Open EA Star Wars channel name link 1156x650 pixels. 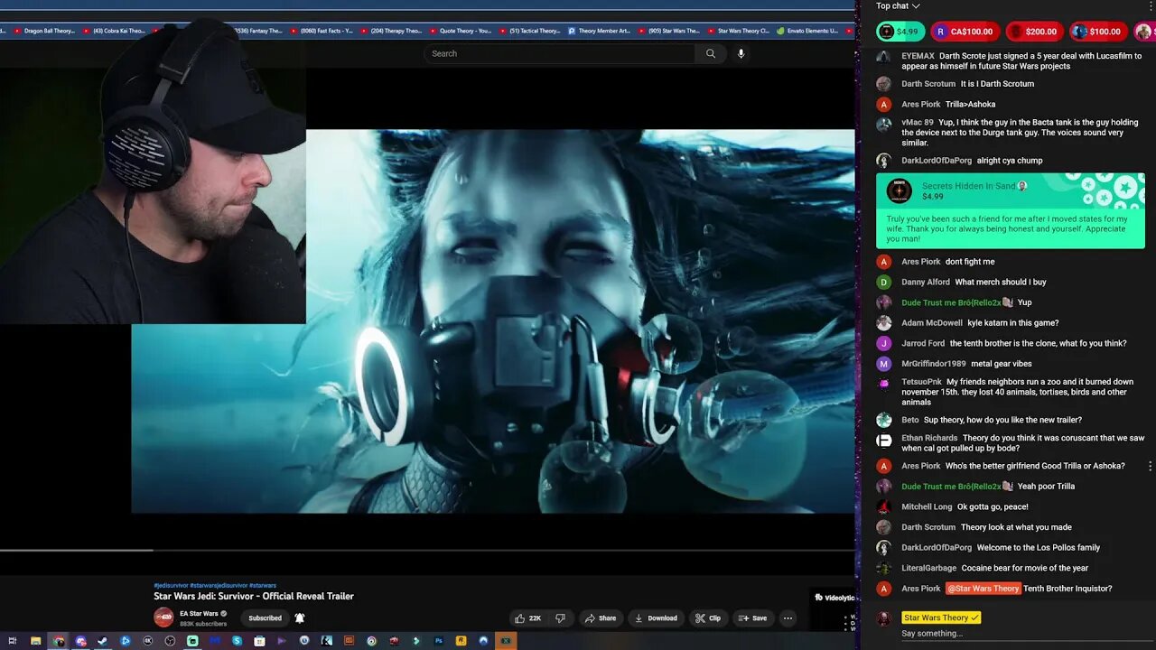pyautogui.click(x=199, y=614)
